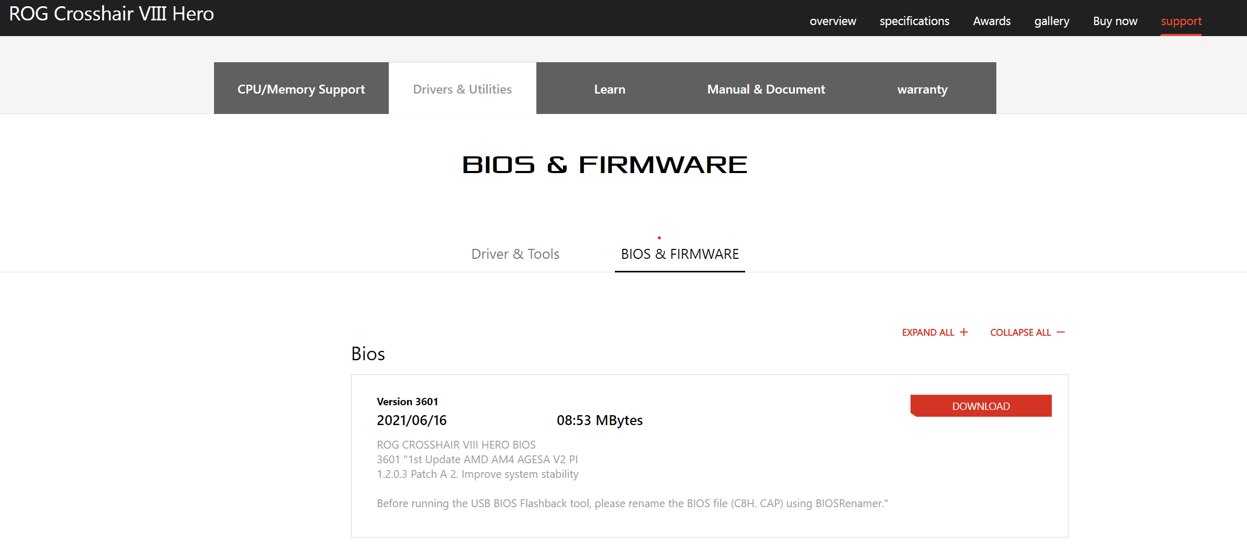Click the BIOSRenamer instruction sentence
1247x549 pixels.
point(632,504)
